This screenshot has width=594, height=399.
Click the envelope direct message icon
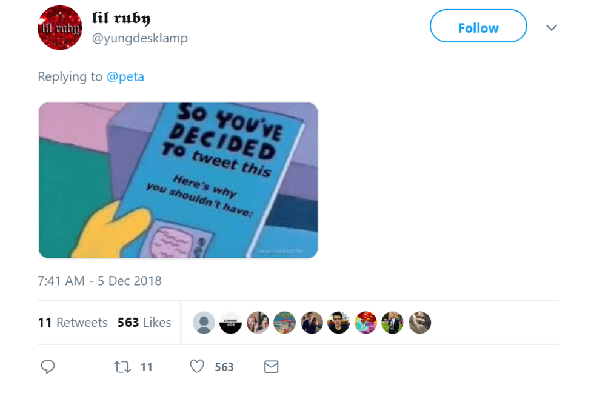[x=272, y=366]
